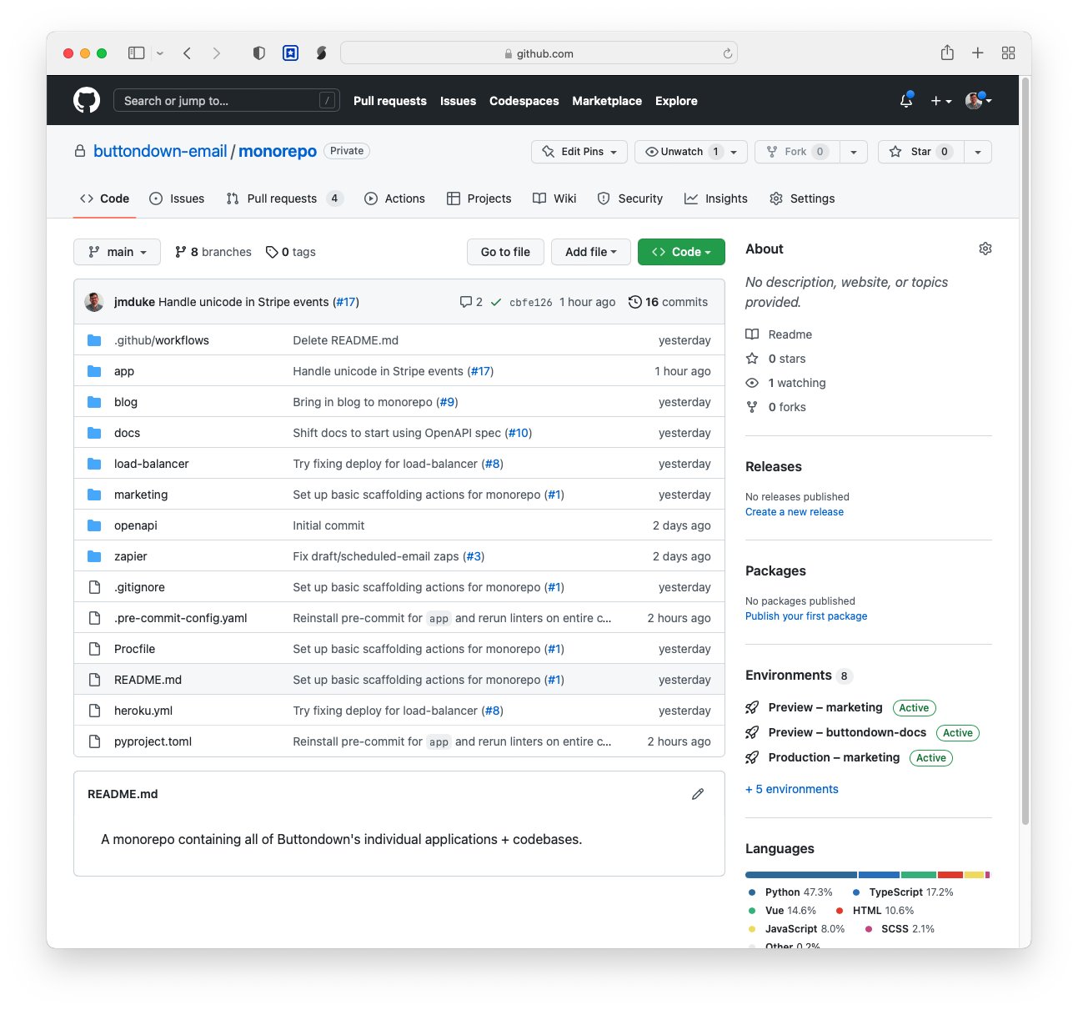Open the notifications bell
Image resolution: width=1078 pixels, height=1010 pixels.
906,101
